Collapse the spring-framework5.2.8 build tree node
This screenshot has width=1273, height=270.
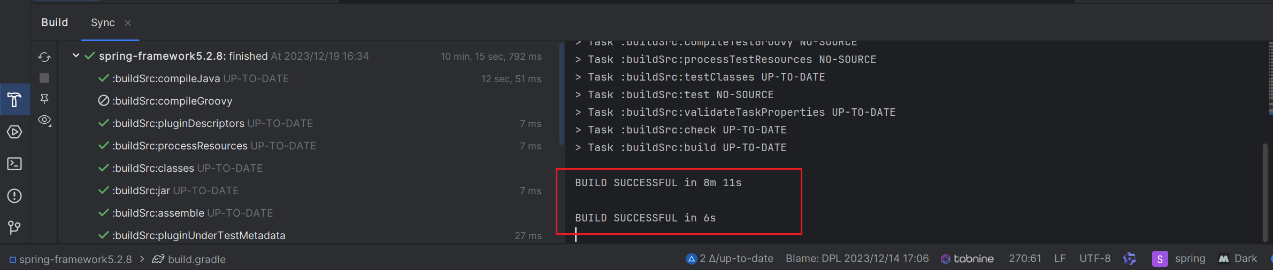[76, 55]
